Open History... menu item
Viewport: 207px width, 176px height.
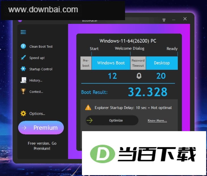click(36, 80)
